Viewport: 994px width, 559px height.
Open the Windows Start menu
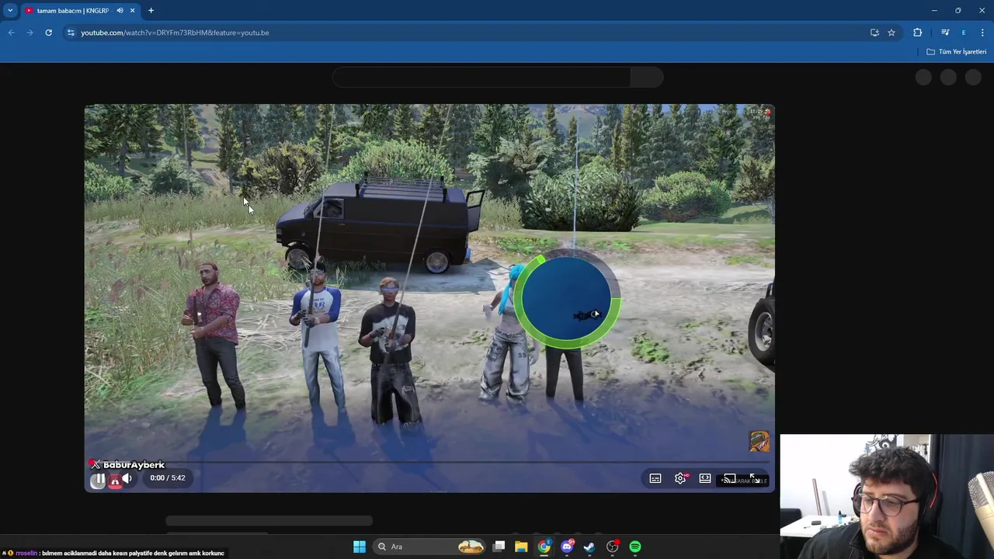(360, 547)
